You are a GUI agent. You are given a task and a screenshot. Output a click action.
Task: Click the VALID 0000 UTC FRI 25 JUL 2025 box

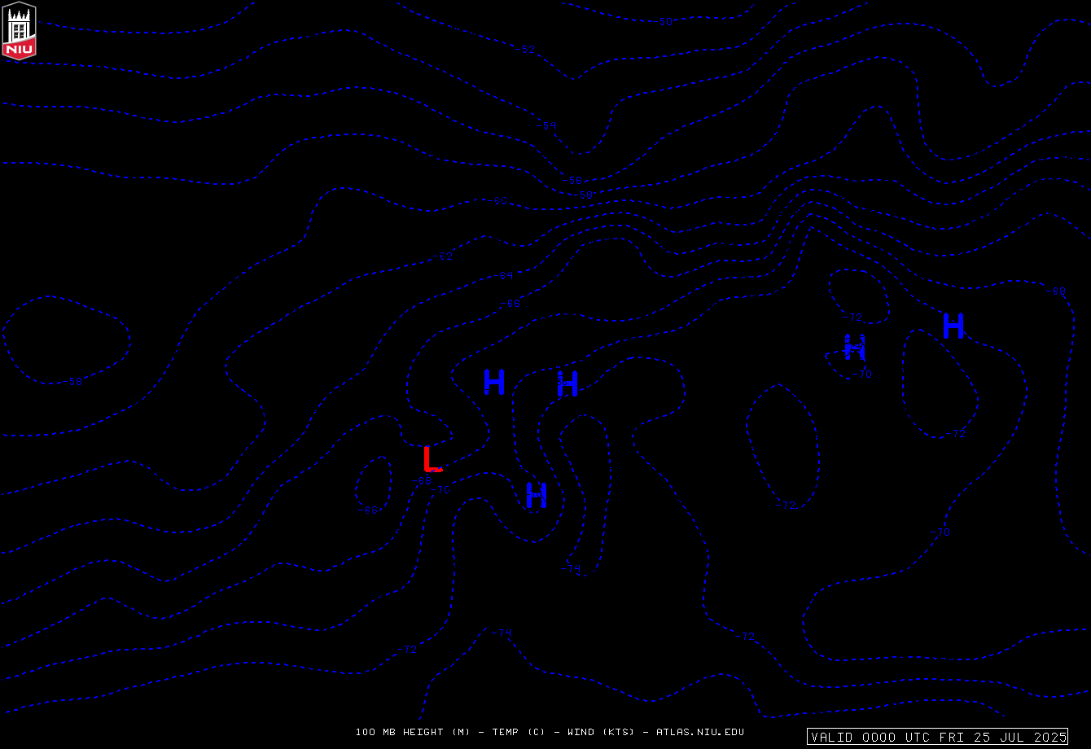click(x=938, y=737)
